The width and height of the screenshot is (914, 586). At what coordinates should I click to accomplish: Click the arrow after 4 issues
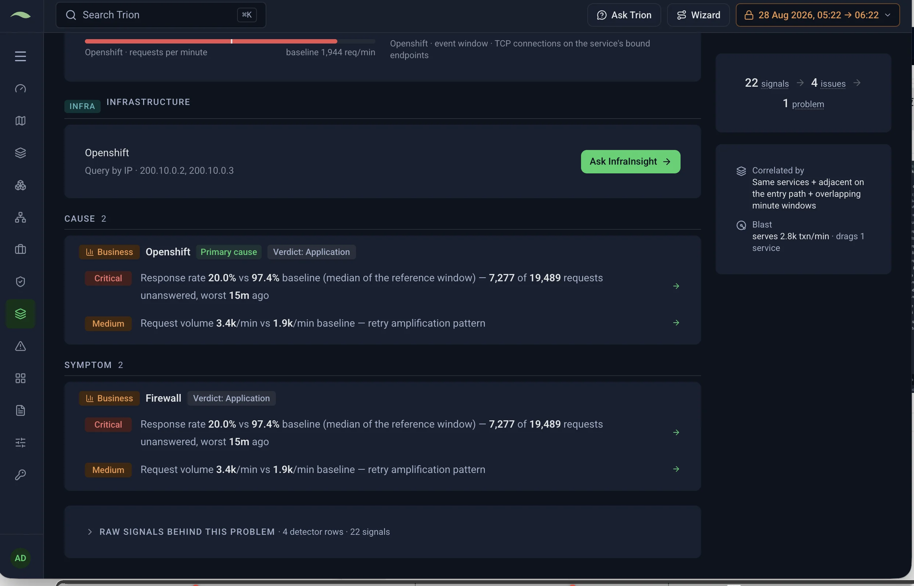(x=857, y=83)
